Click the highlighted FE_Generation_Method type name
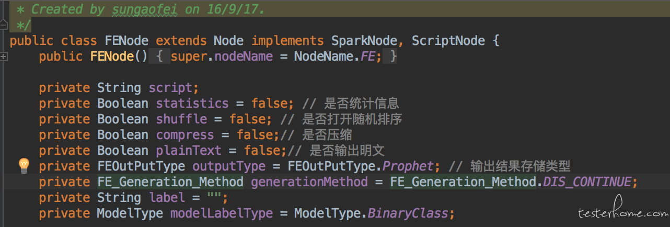This screenshot has height=227, width=670. [170, 182]
